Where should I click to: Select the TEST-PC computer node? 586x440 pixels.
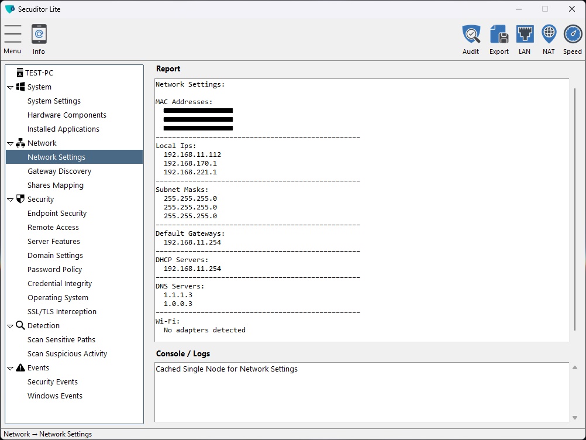tap(35, 73)
